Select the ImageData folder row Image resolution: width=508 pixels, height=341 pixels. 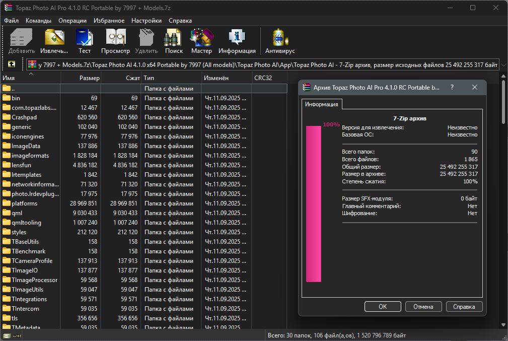click(x=143, y=146)
